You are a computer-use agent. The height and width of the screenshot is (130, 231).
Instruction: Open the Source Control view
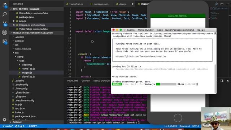(x=5, y=23)
